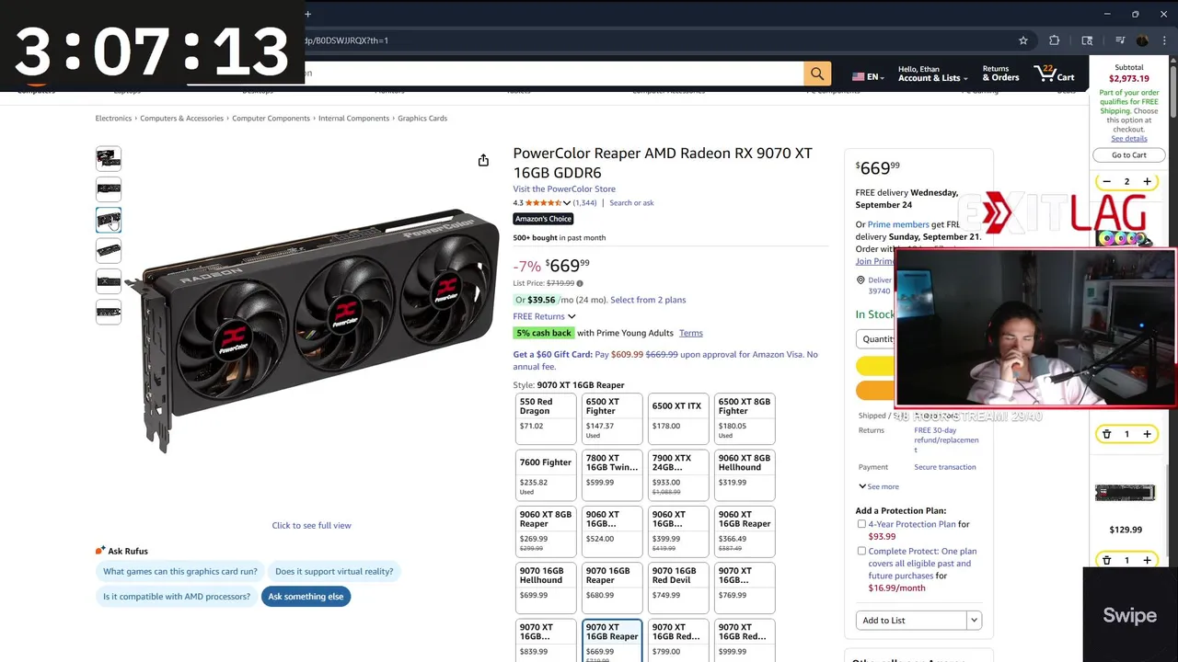1178x662 pixels.
Task: Decrease cart quantity with minus icon next to 2
Action: (x=1106, y=181)
